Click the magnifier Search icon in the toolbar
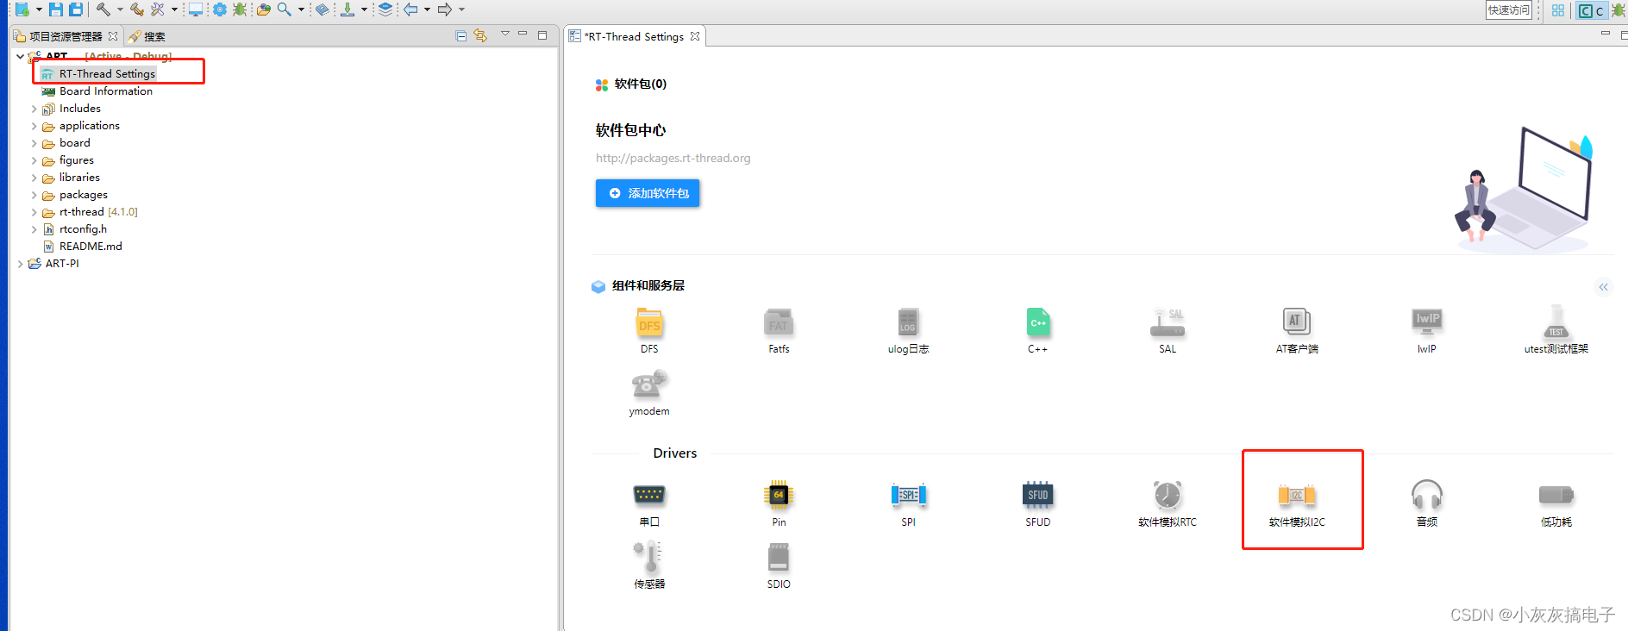The height and width of the screenshot is (631, 1628). pos(284,9)
